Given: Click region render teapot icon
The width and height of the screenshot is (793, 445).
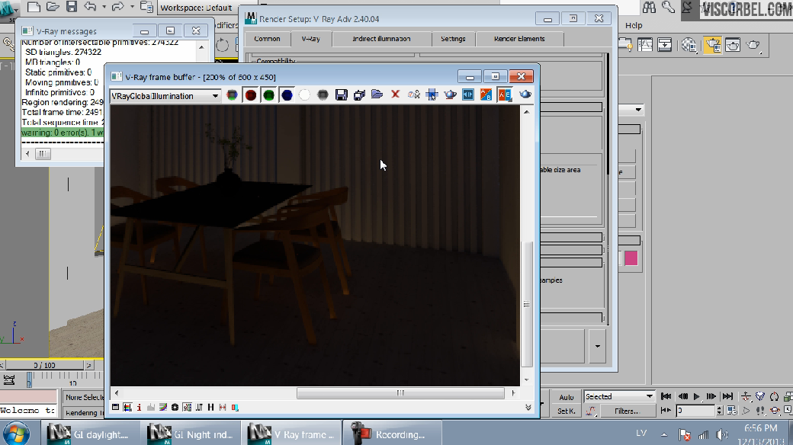Looking at the screenshot, I should [450, 94].
